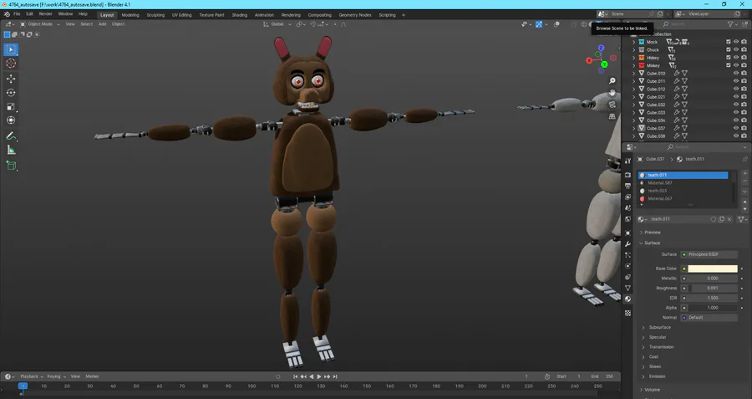752x399 pixels.
Task: Uncheck the Miskey collection checkbox
Action: [729, 65]
